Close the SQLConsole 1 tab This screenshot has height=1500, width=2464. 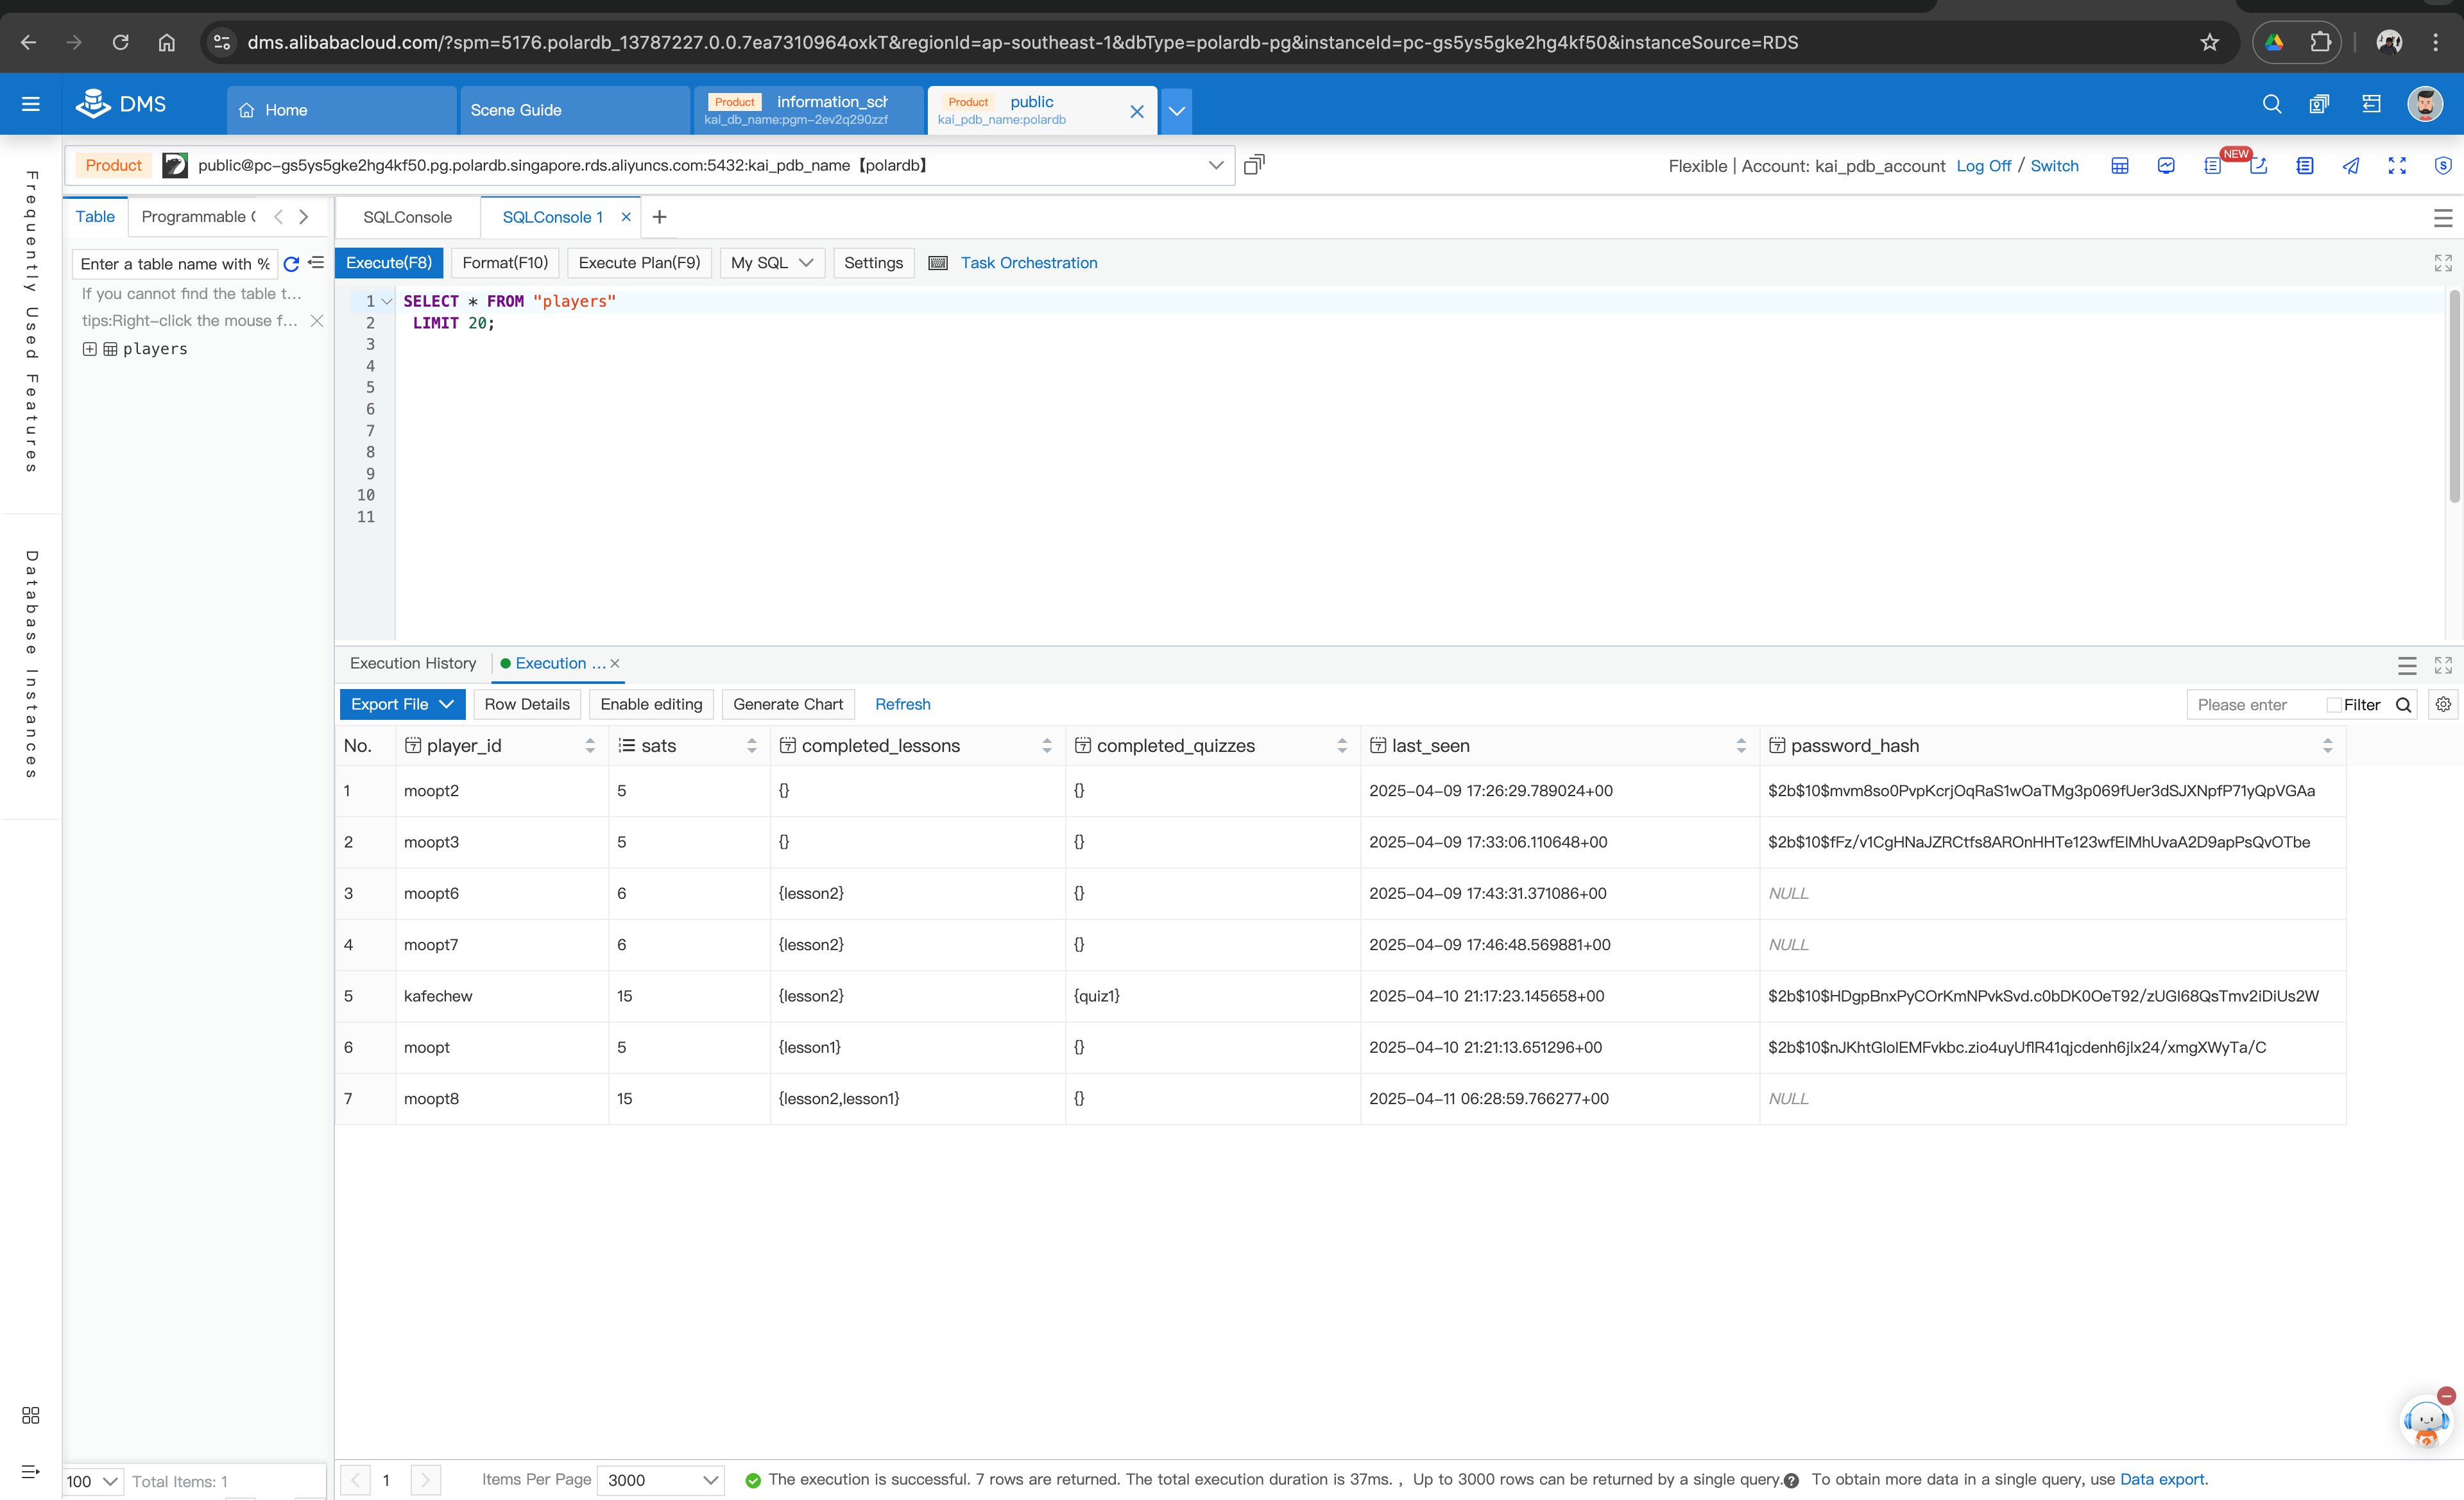pos(626,217)
